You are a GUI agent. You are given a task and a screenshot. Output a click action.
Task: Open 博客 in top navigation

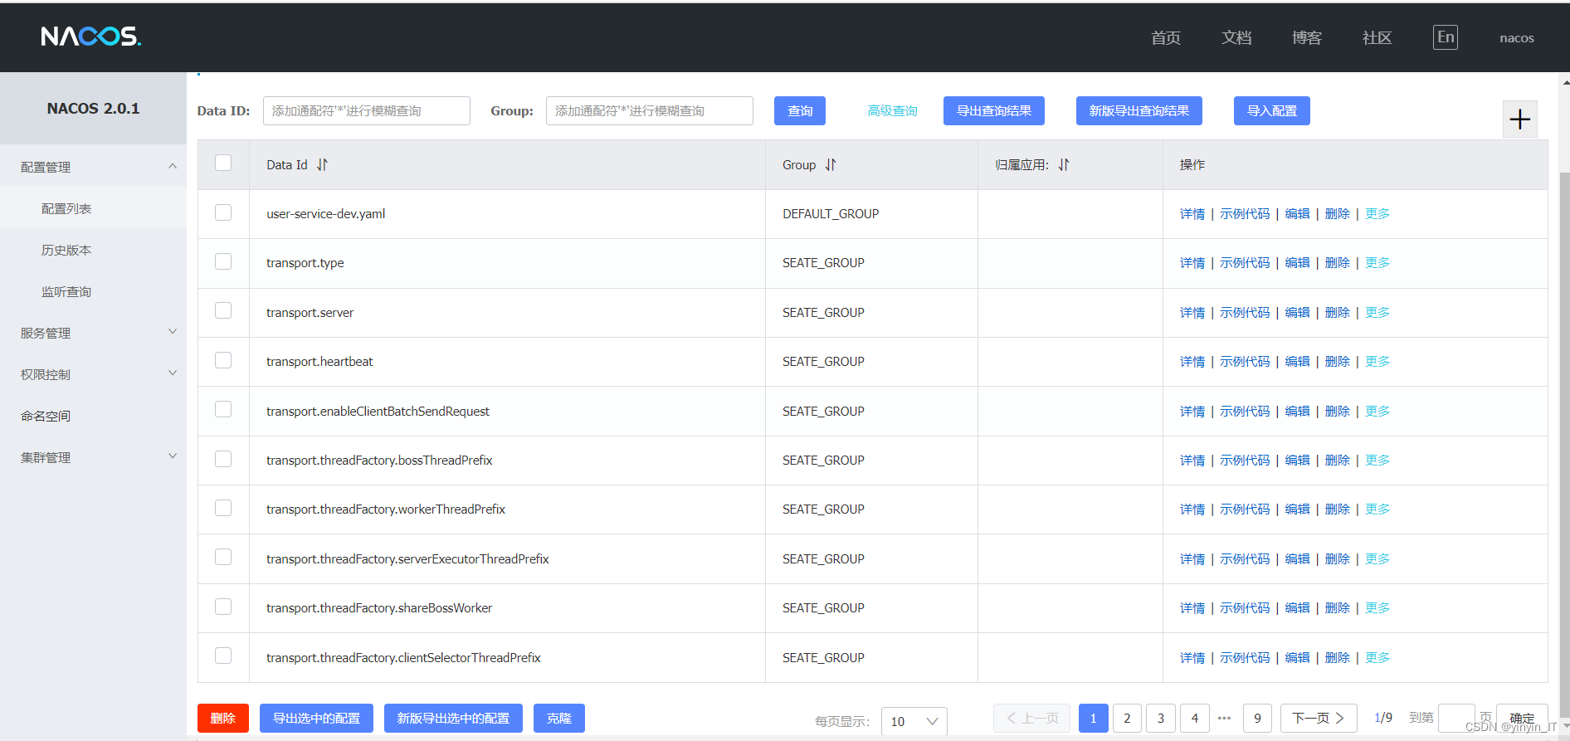coord(1307,37)
